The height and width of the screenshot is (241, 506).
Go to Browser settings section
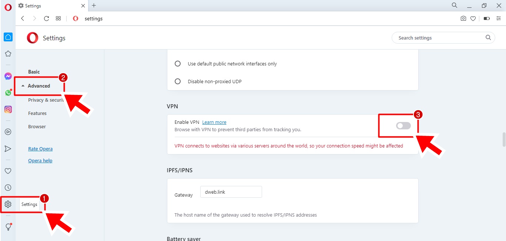tap(37, 126)
